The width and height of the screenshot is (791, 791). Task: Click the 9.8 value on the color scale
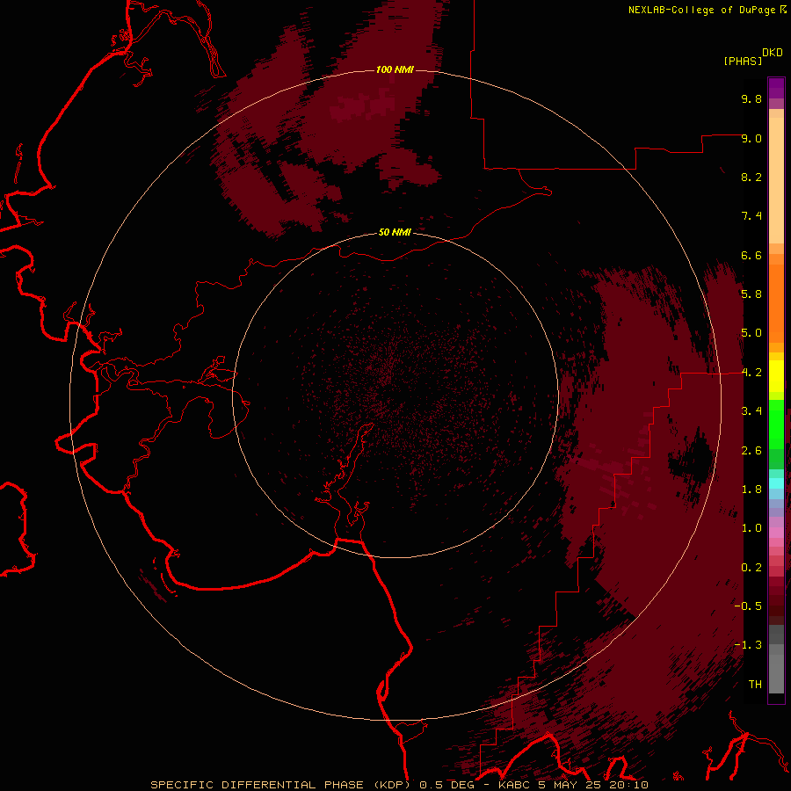coord(751,98)
